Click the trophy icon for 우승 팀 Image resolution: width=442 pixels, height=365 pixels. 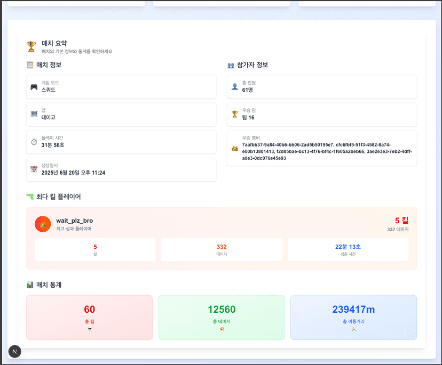pyautogui.click(x=235, y=114)
